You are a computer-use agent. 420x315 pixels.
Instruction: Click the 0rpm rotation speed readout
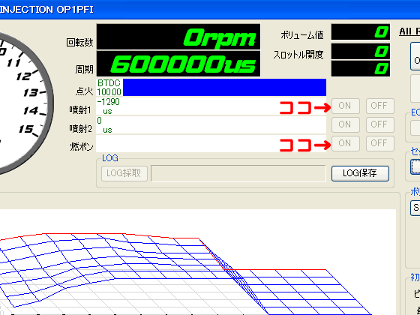click(178, 37)
